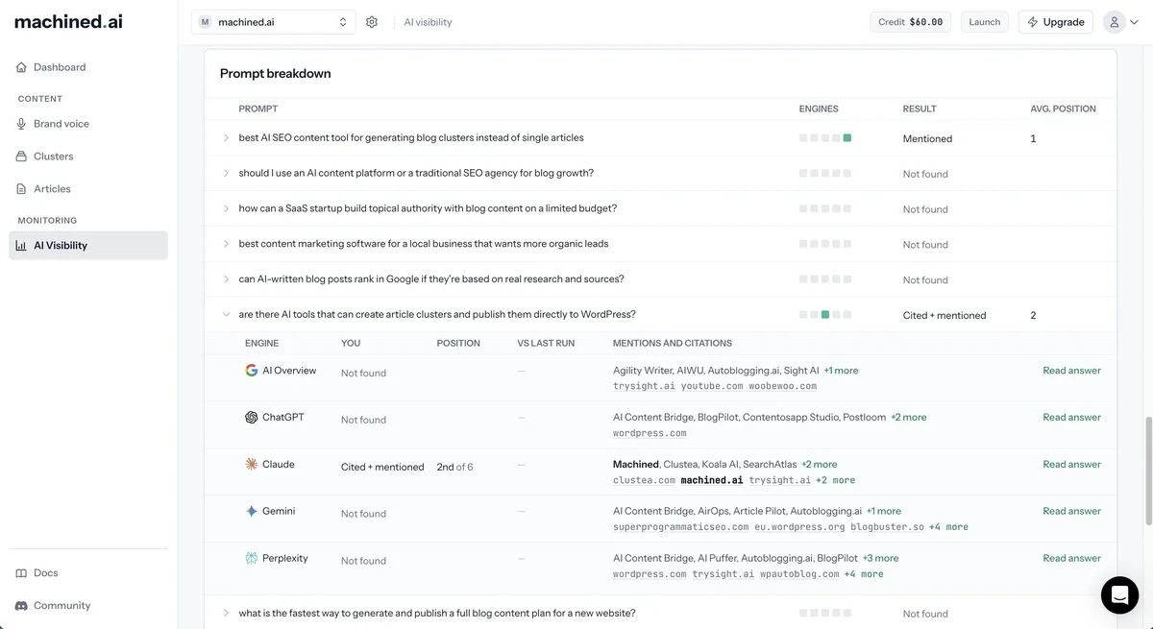
Task: Show +4 more citations in Gemini row
Action: [x=948, y=527]
